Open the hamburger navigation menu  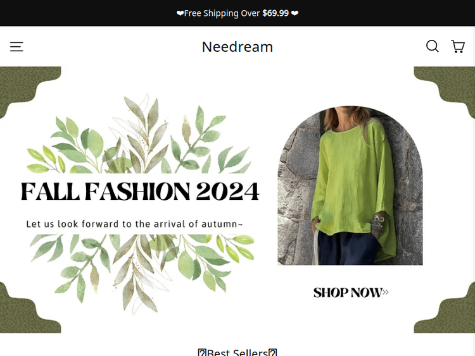[x=16, y=47]
